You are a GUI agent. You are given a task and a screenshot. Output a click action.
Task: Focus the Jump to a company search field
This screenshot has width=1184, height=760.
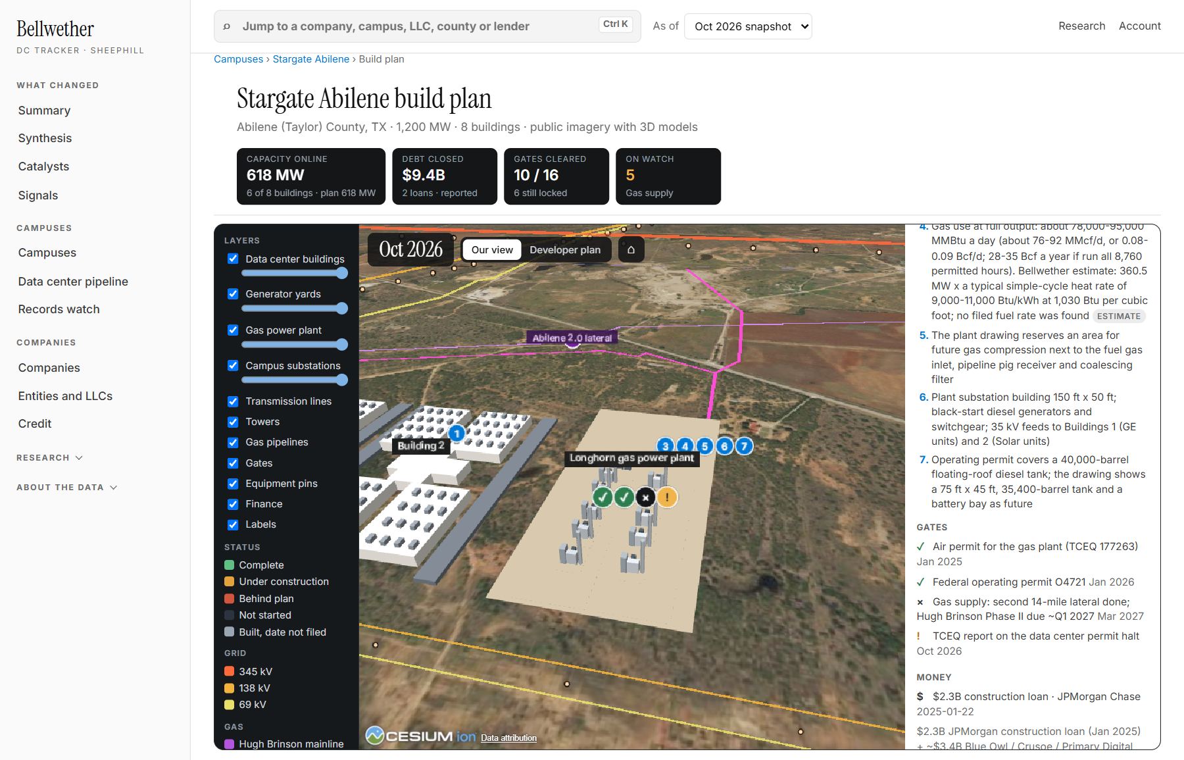[427, 26]
